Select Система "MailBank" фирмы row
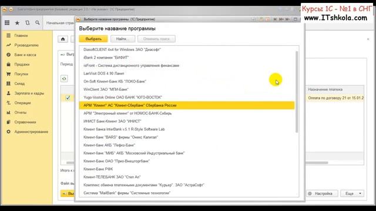 tap(187, 193)
